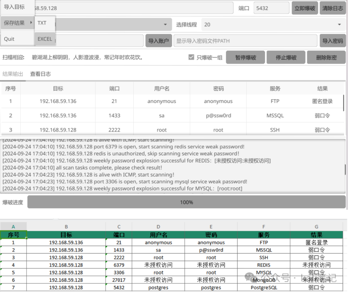The height and width of the screenshot is (292, 348).
Task: Select spreadsheet column A header
Action: click(13, 227)
